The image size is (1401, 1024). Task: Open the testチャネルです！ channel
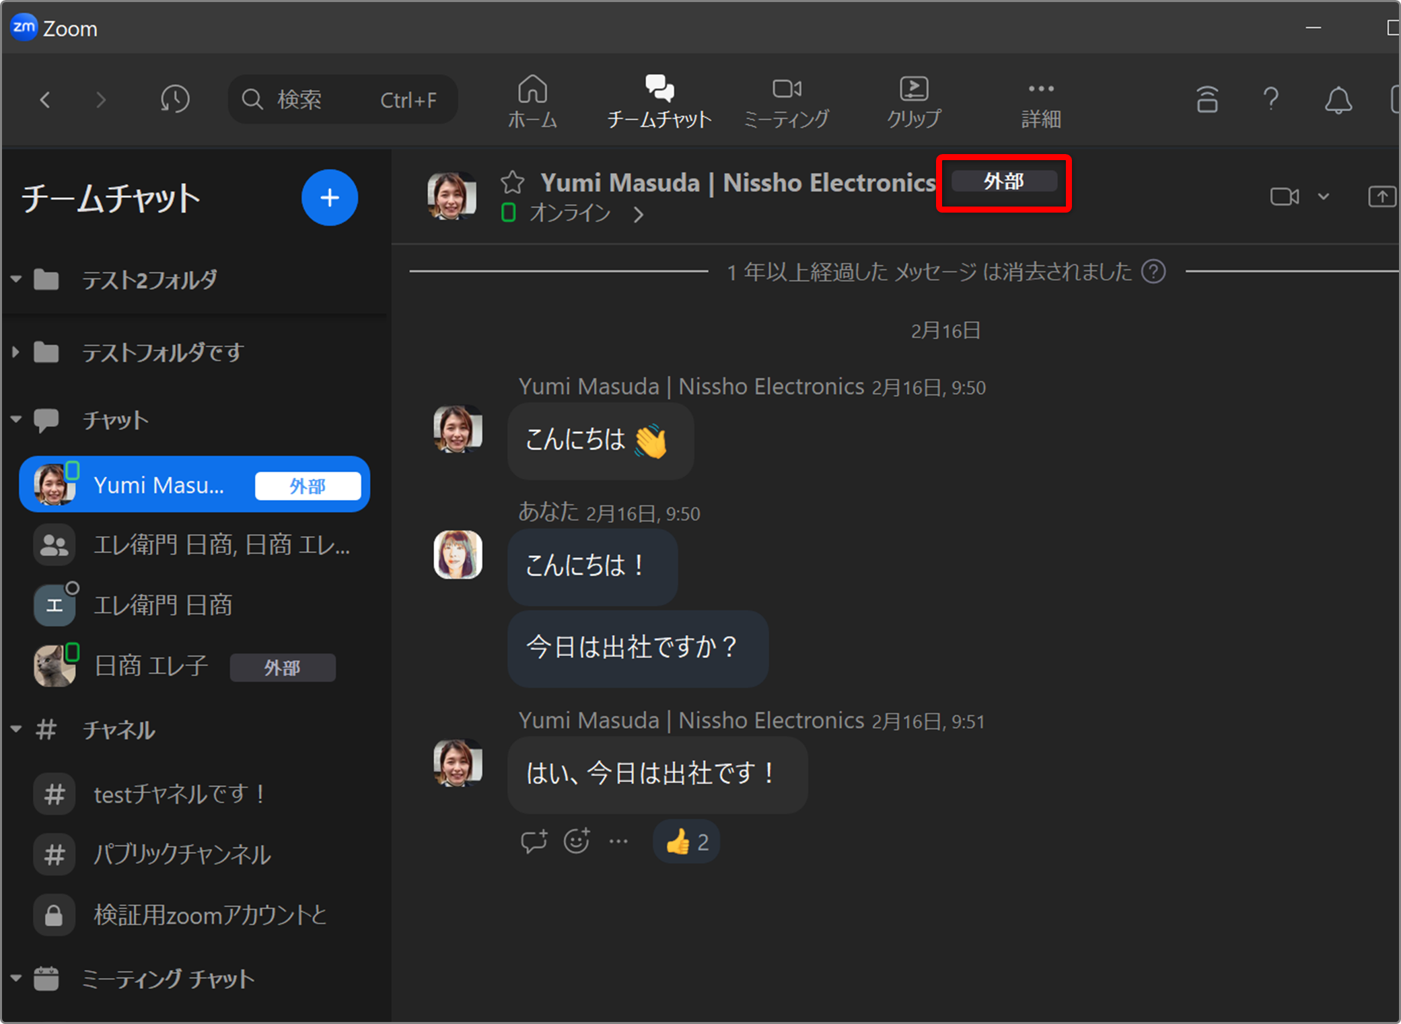pos(194,794)
